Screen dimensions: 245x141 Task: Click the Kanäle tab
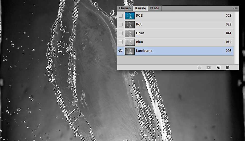(x=141, y=8)
